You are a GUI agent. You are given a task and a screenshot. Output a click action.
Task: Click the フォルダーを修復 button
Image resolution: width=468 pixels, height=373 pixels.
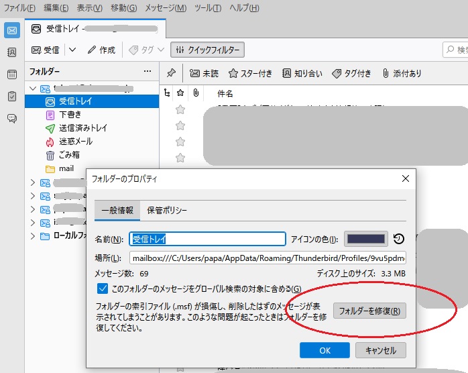(x=369, y=311)
